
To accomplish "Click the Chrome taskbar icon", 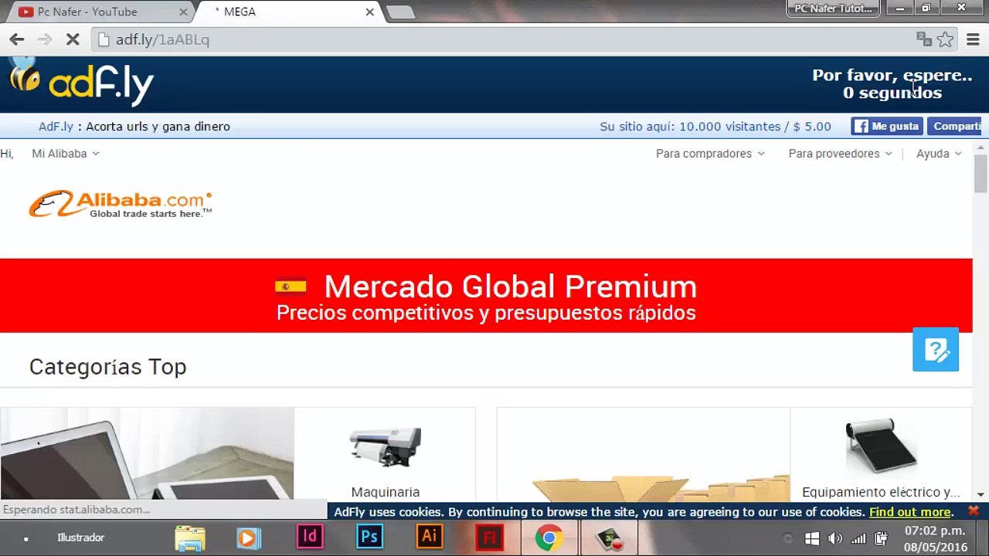I will [x=549, y=537].
